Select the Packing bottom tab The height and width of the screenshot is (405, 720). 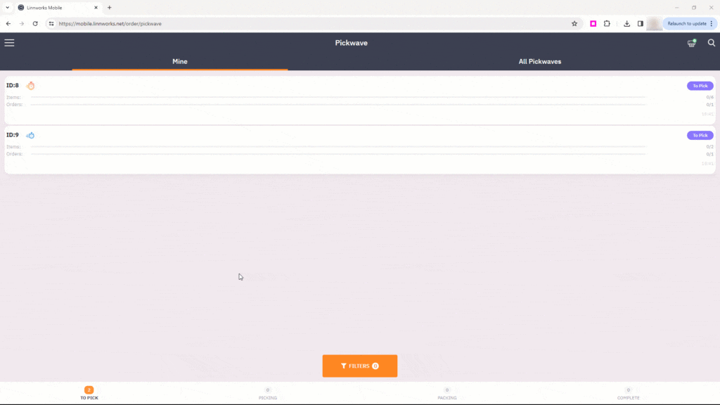tap(447, 393)
